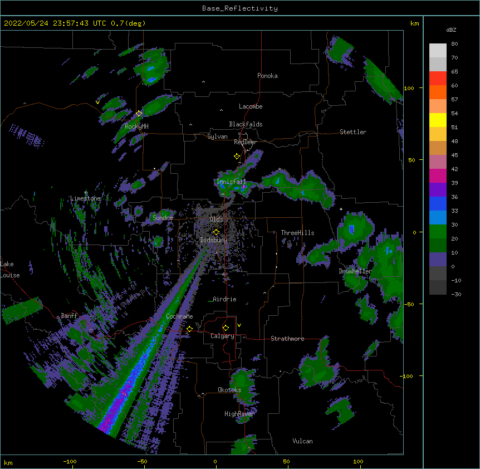This screenshot has height=469, width=480.
Task: Select the purple 36-39 dBZ legend swatch
Action: [x=438, y=189]
